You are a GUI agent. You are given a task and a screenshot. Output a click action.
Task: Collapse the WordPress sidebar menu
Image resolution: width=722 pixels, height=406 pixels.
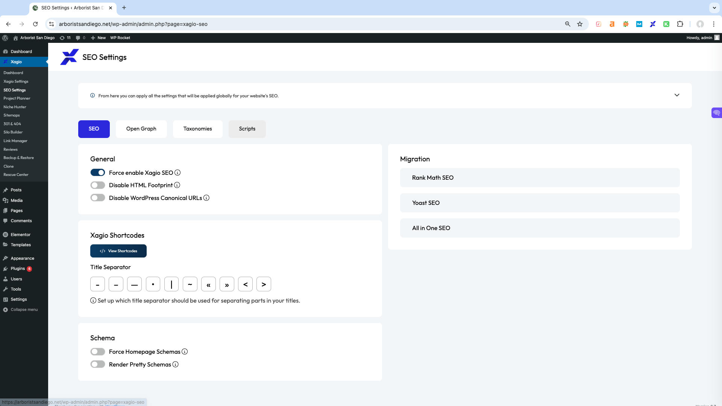pyautogui.click(x=20, y=310)
